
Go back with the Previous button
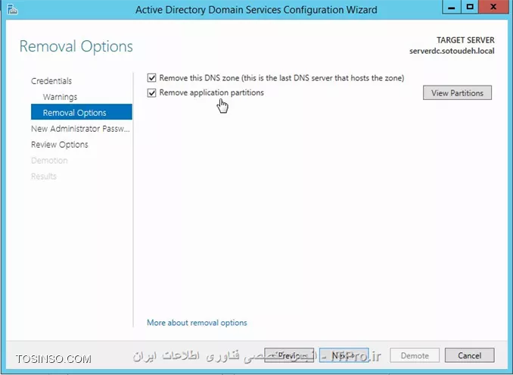[x=289, y=355]
